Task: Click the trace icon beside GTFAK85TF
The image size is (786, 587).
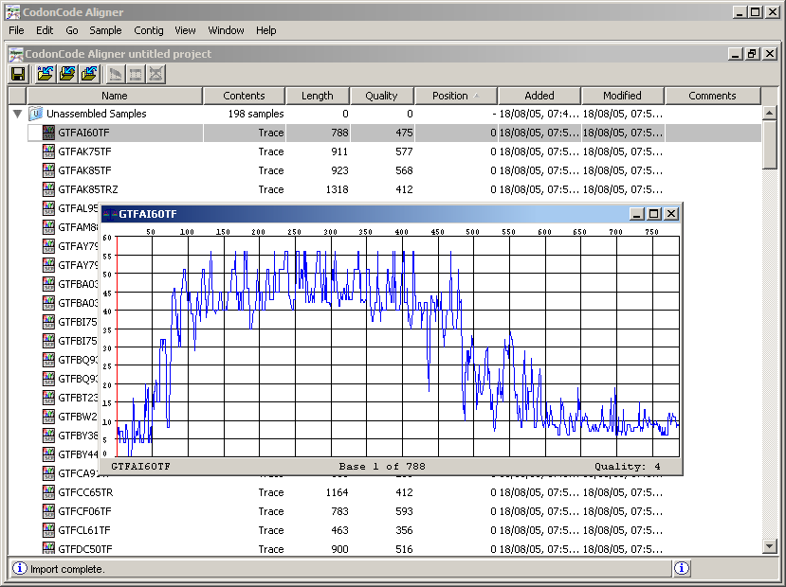Action: point(48,170)
